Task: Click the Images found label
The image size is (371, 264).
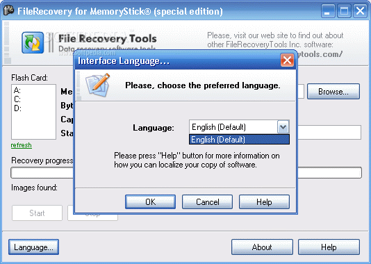Action: 34,188
